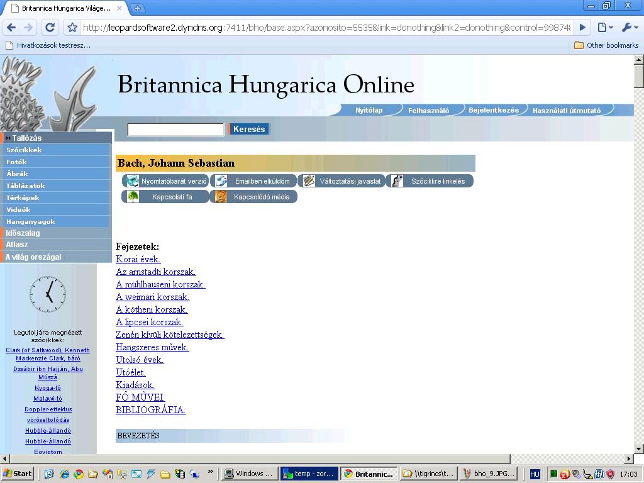Open A weimari korszak chapter

[x=153, y=297]
